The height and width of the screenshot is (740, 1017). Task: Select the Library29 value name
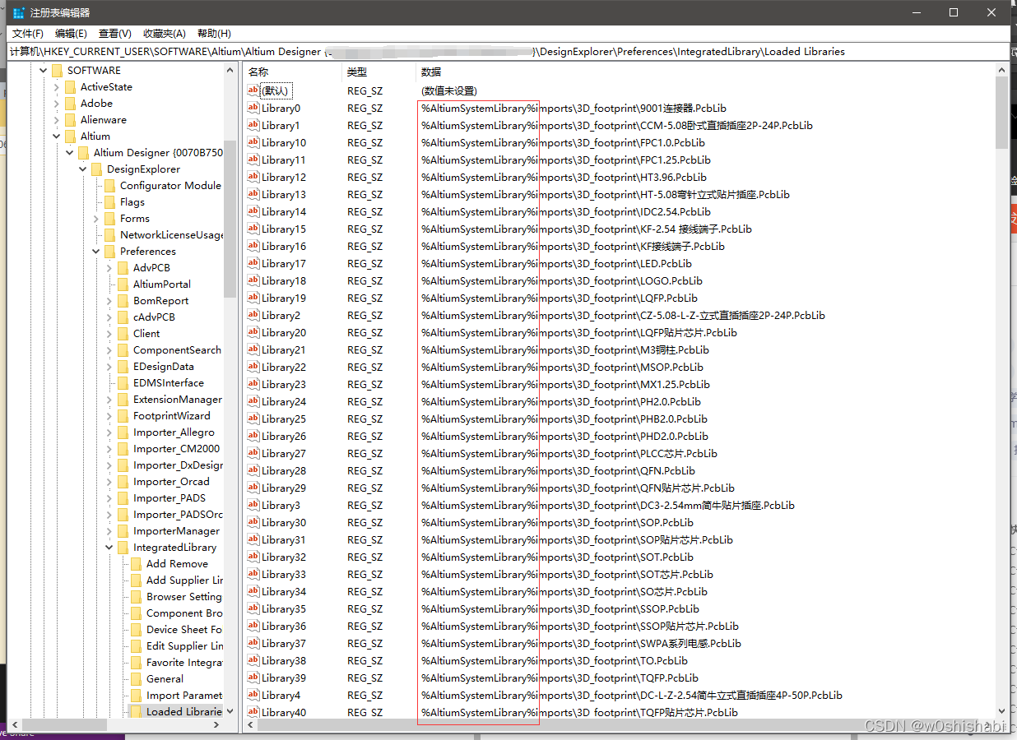[284, 488]
